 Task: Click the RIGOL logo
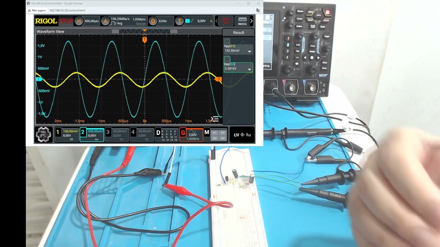[46, 21]
